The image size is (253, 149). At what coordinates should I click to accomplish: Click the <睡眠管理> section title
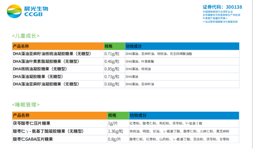[26, 105]
